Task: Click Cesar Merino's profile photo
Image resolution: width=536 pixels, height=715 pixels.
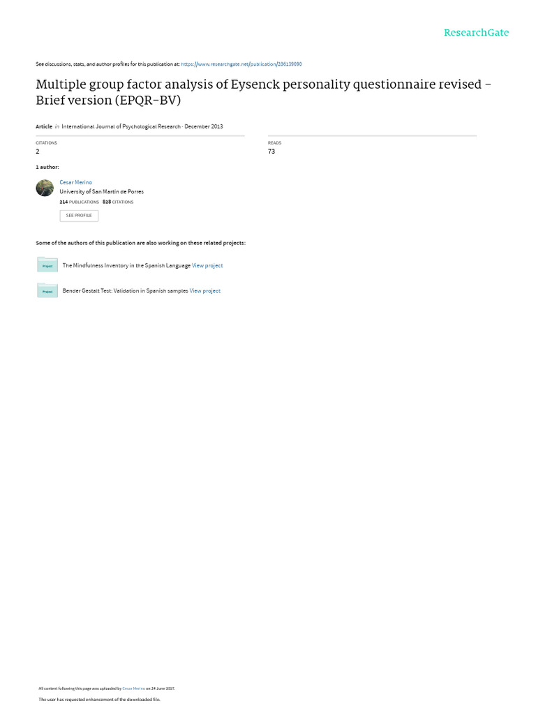Action: tap(45, 188)
